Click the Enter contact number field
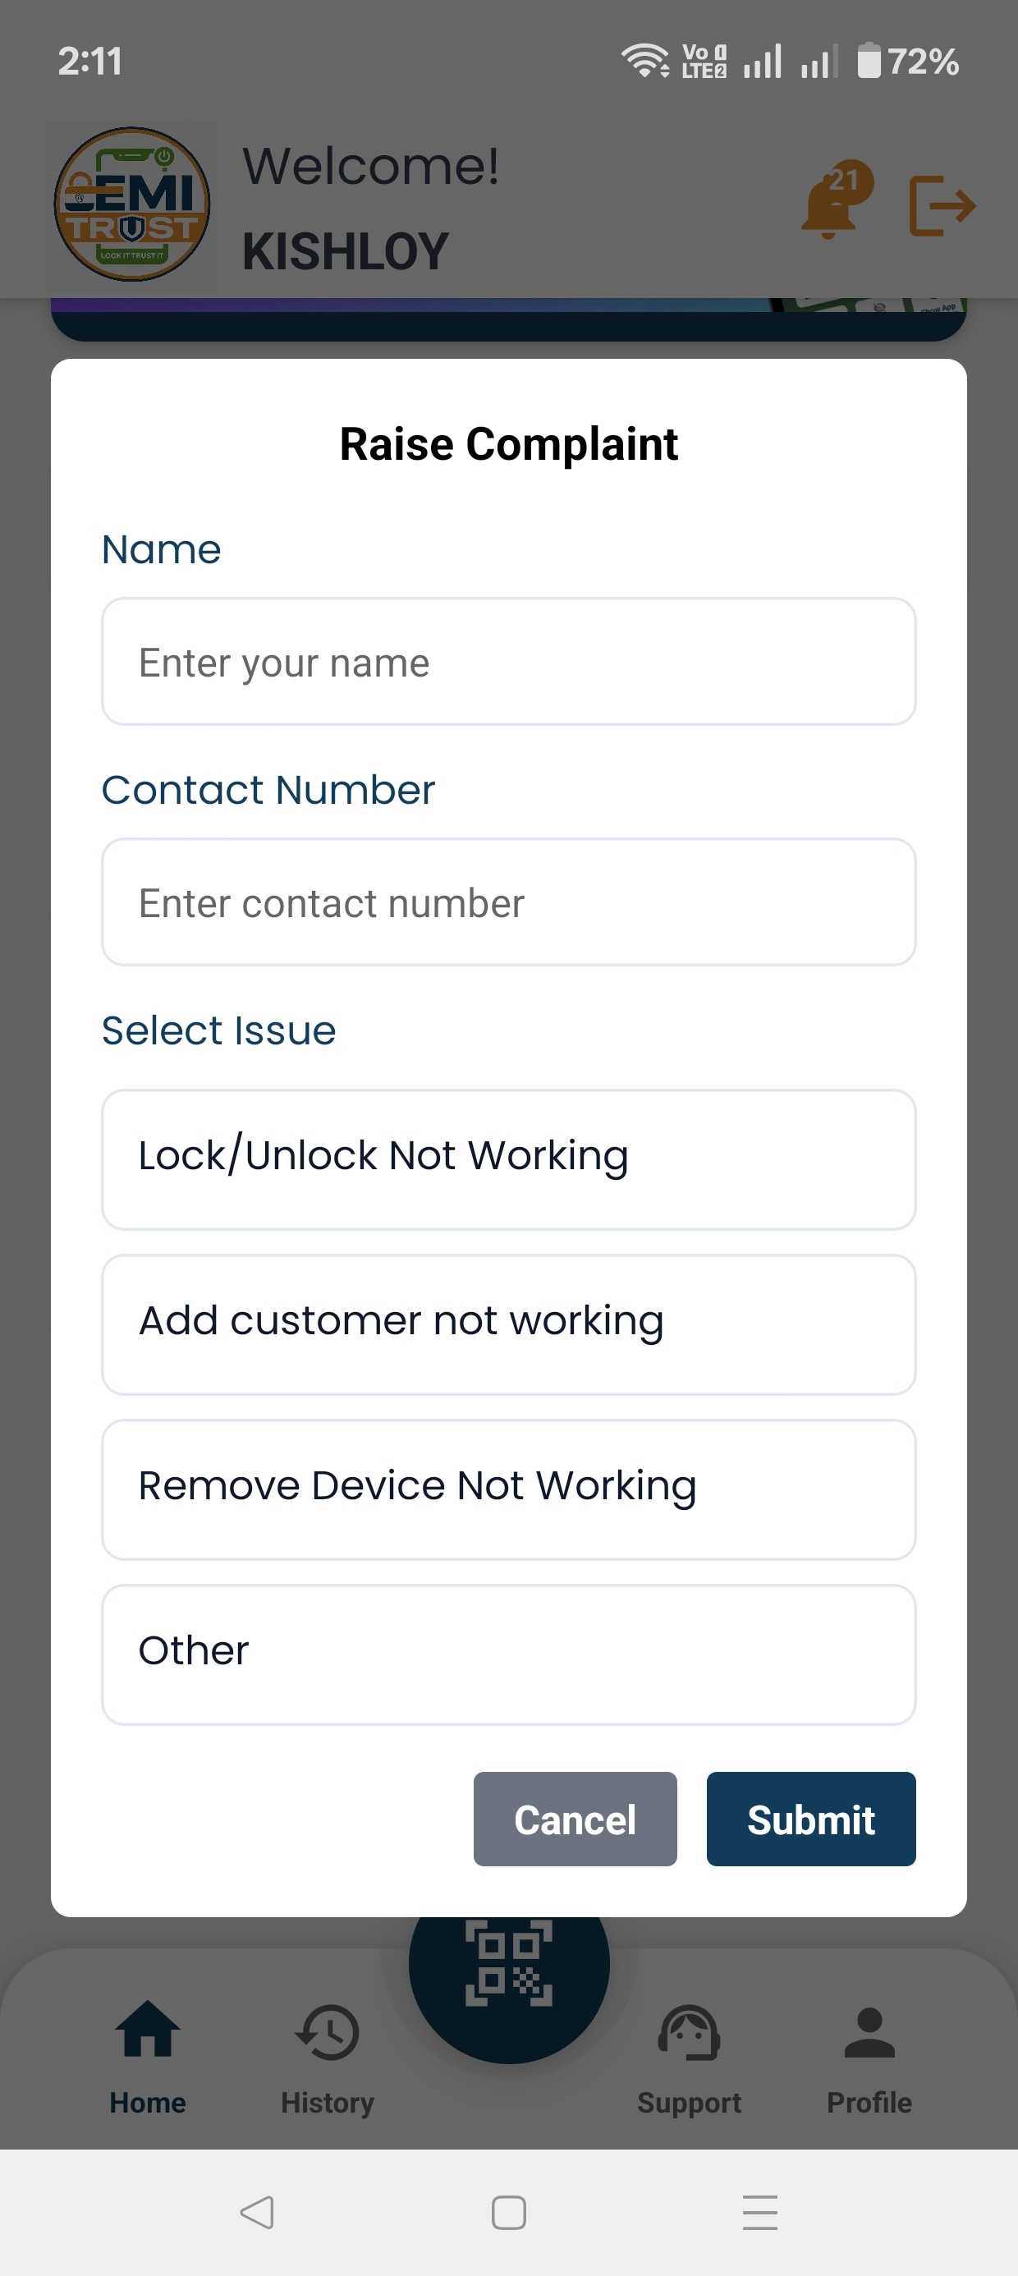This screenshot has width=1018, height=2276. (509, 902)
